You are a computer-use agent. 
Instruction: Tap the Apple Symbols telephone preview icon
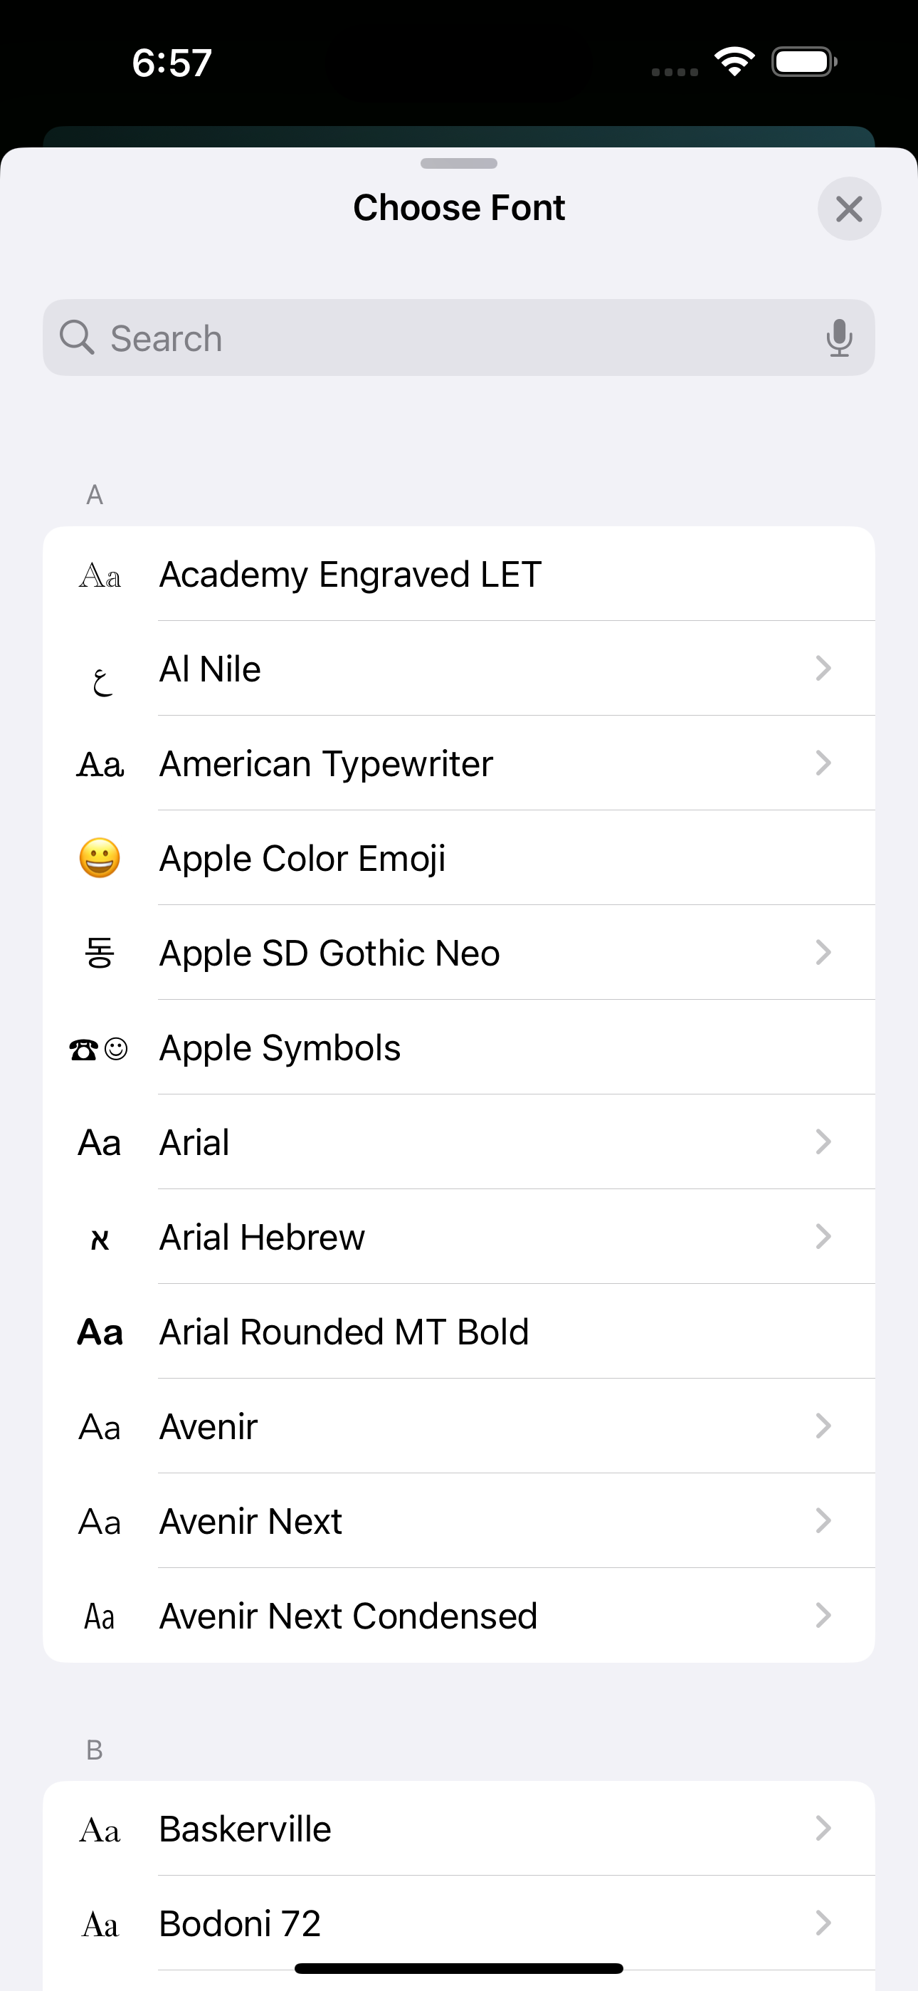[83, 1049]
